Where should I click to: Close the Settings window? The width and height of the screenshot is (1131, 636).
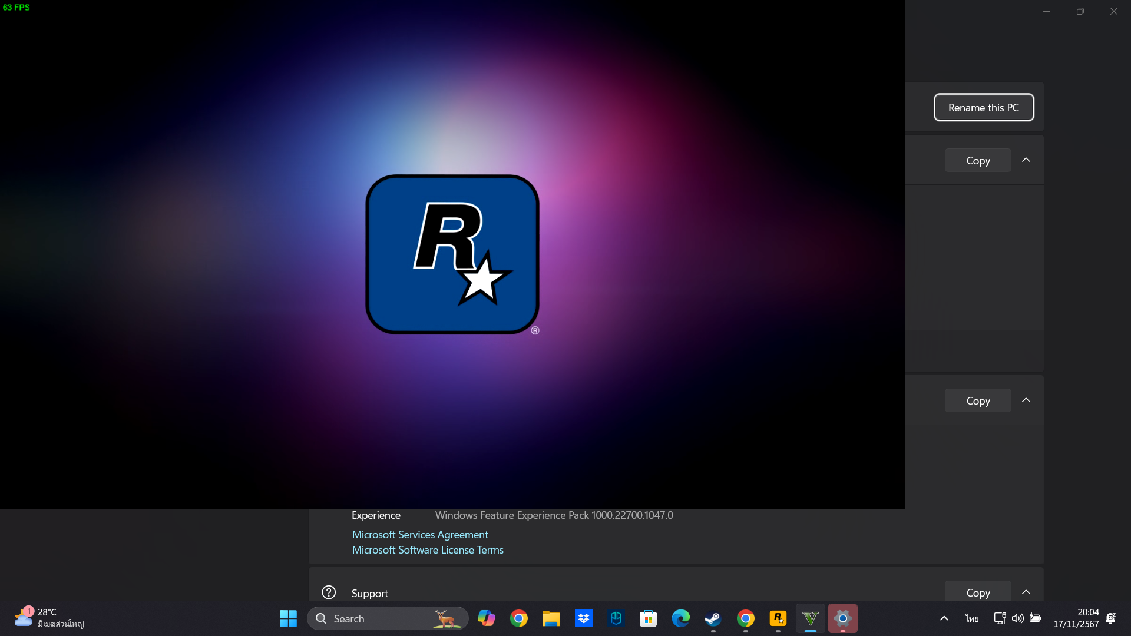coord(1113,11)
